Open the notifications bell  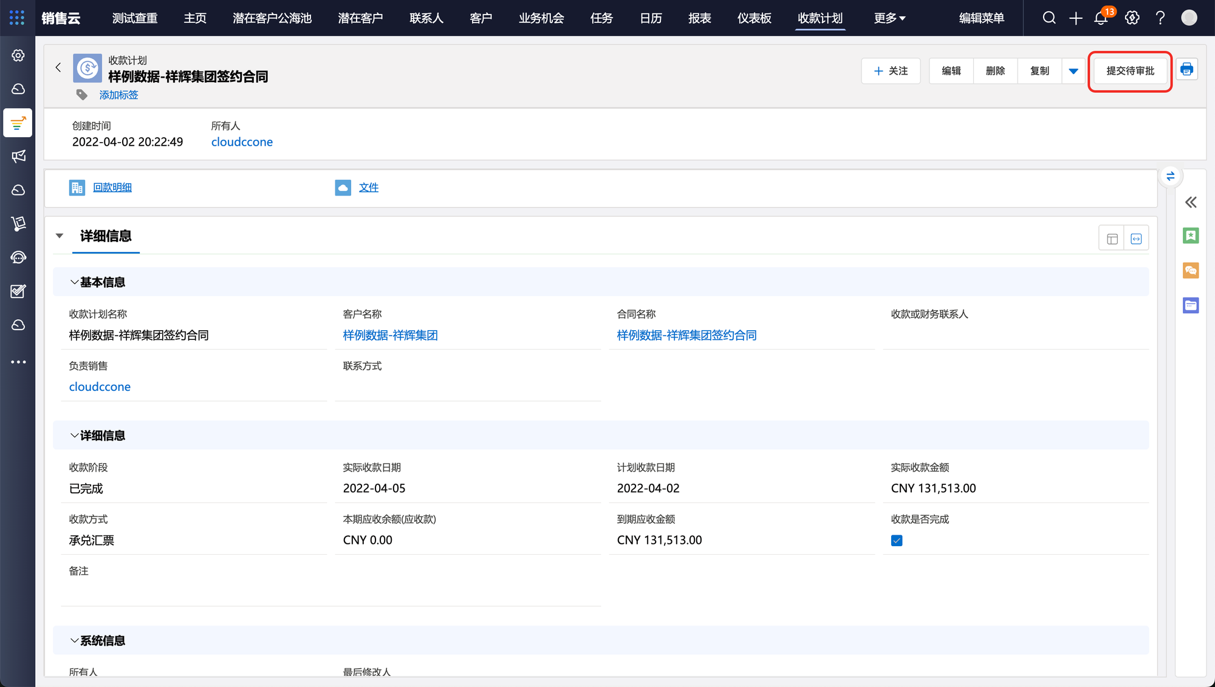1101,18
